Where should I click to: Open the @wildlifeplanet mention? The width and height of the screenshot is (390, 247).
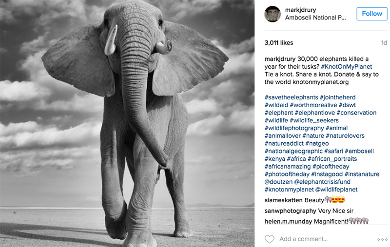pyautogui.click(x=336, y=190)
